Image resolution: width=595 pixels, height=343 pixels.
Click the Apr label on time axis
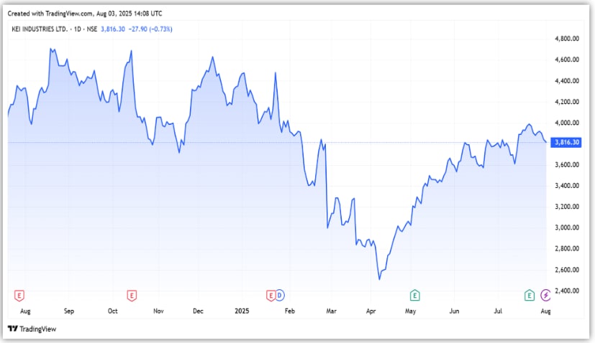pyautogui.click(x=371, y=311)
